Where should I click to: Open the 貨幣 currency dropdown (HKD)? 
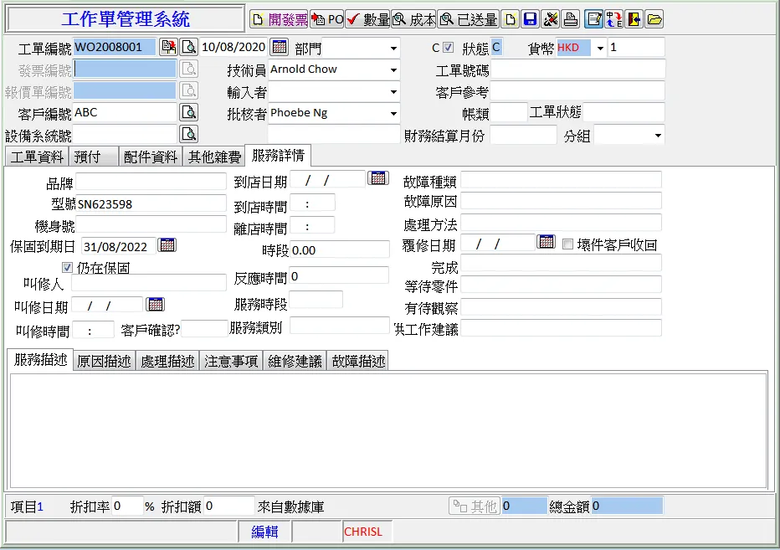tap(600, 49)
